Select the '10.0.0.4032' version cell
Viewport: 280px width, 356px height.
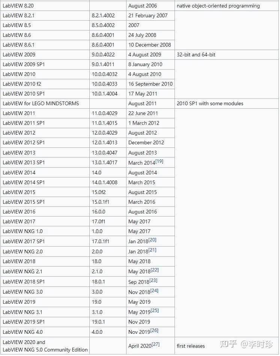[x=108, y=74]
